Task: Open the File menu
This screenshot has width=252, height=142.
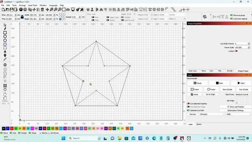Action: point(3,5)
